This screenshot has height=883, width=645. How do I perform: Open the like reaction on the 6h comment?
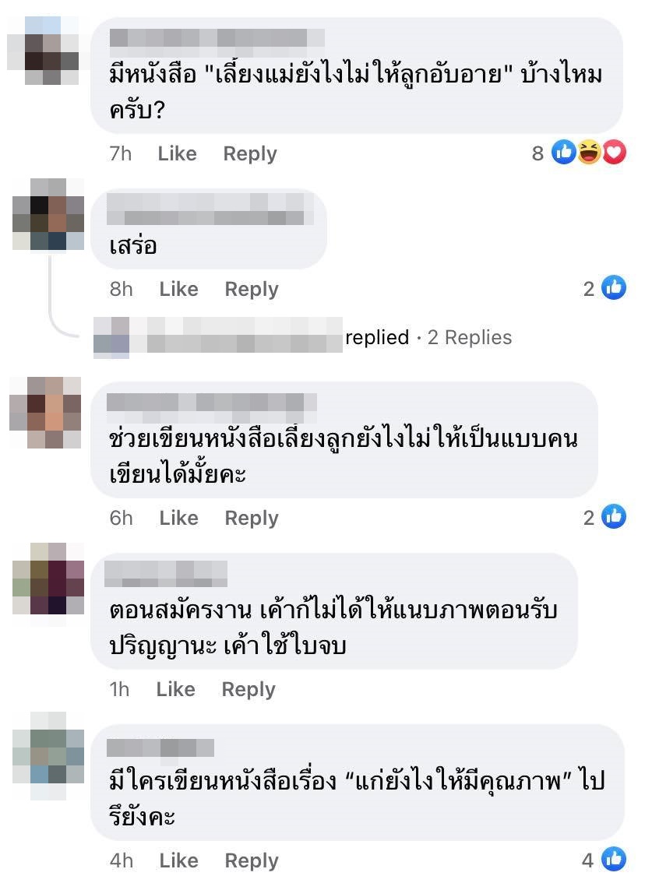click(614, 516)
